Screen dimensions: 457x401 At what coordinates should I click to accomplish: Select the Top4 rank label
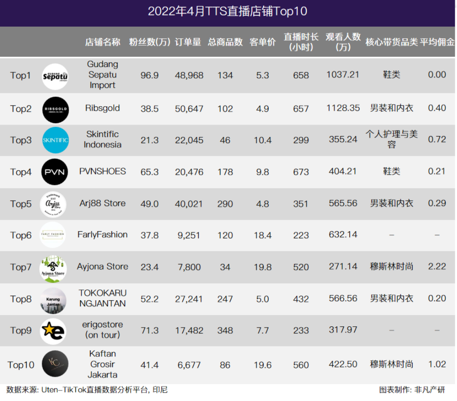pyautogui.click(x=21, y=172)
